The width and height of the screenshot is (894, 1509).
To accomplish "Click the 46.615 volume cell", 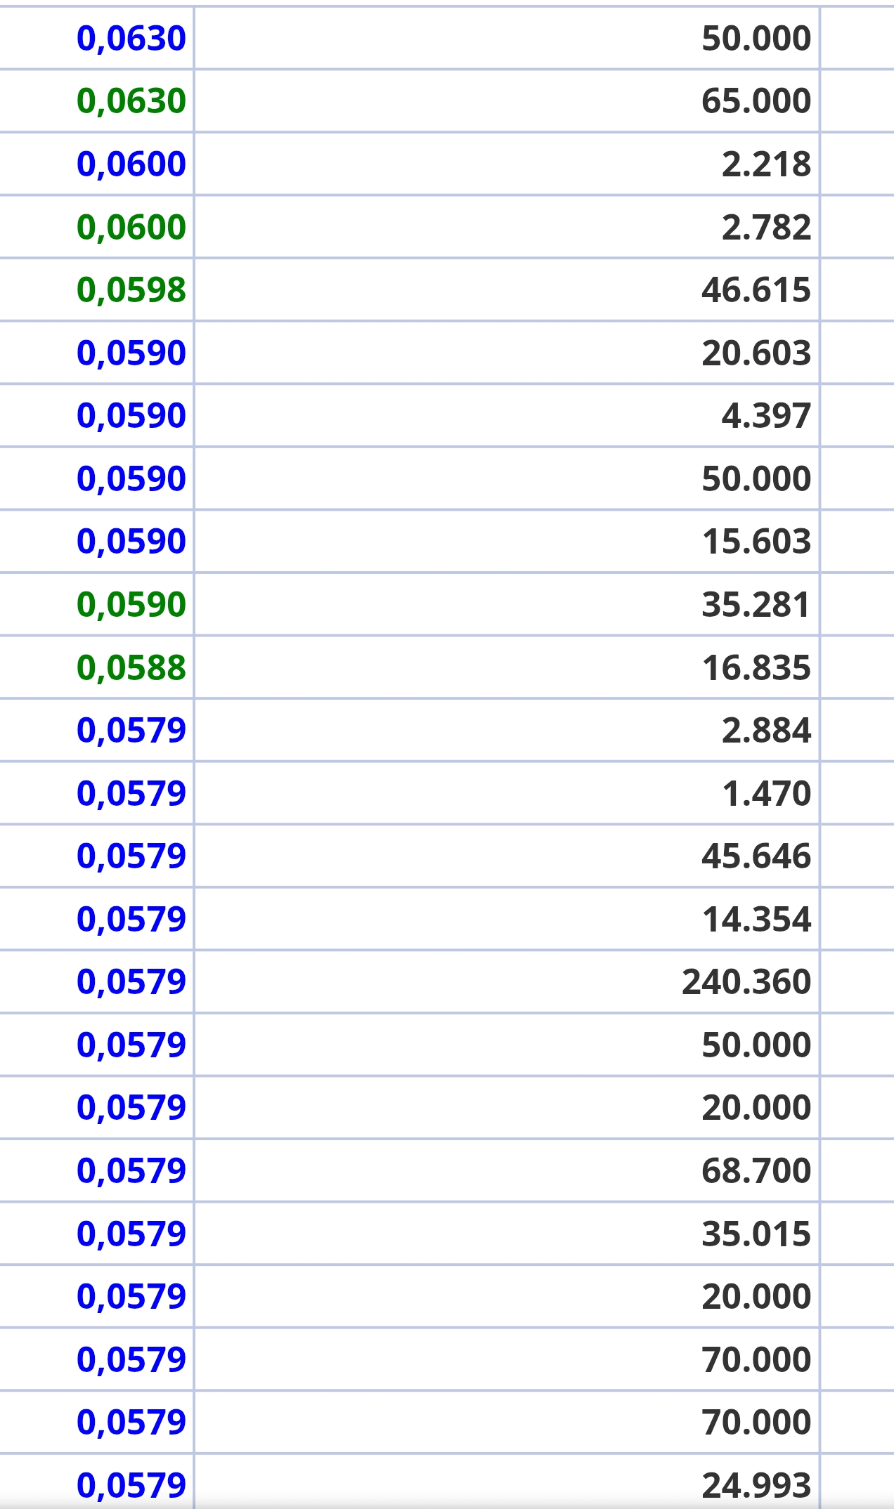I will (x=756, y=290).
